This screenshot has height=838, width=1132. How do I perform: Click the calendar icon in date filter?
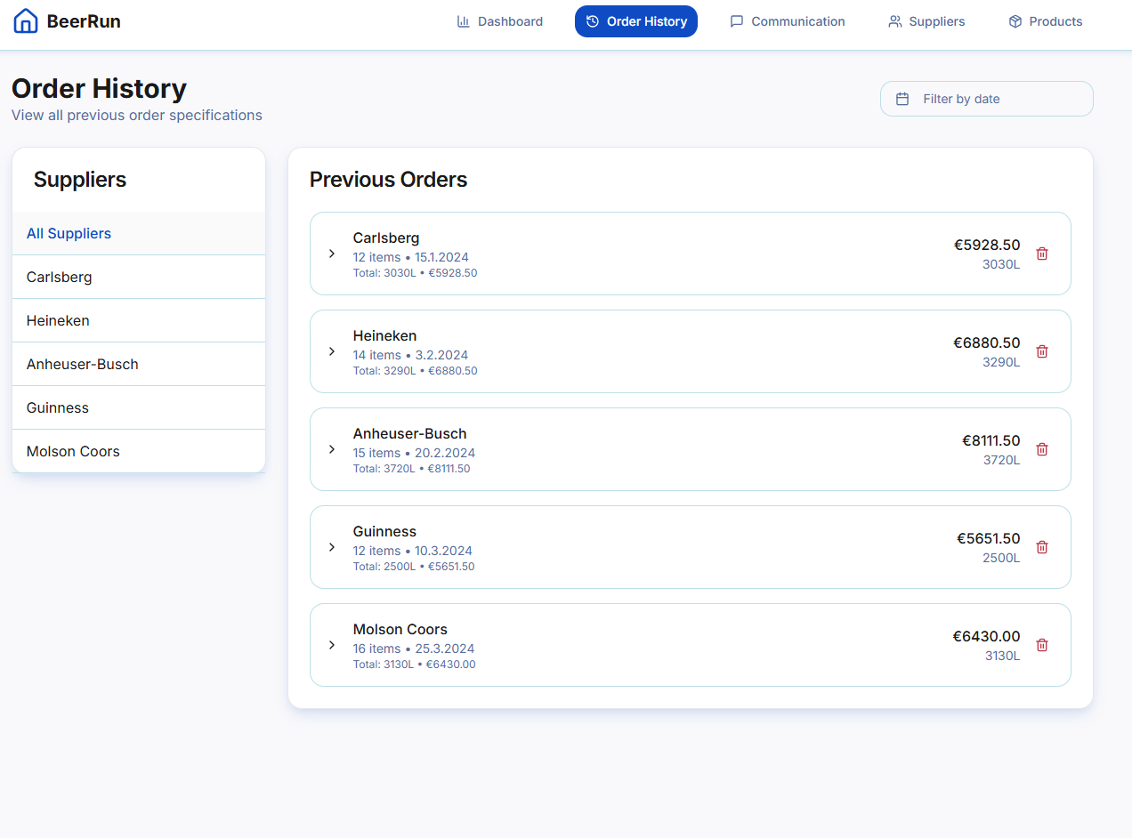[x=902, y=99]
